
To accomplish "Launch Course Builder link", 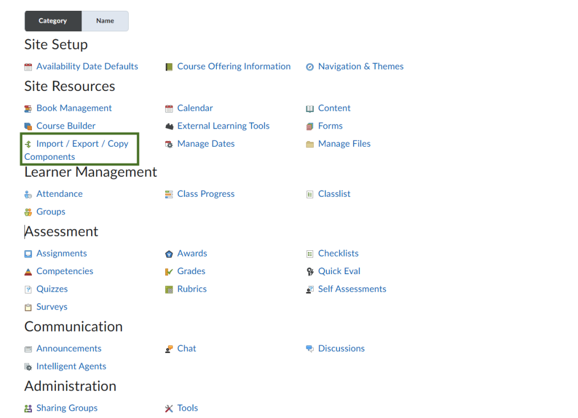I will tap(66, 126).
